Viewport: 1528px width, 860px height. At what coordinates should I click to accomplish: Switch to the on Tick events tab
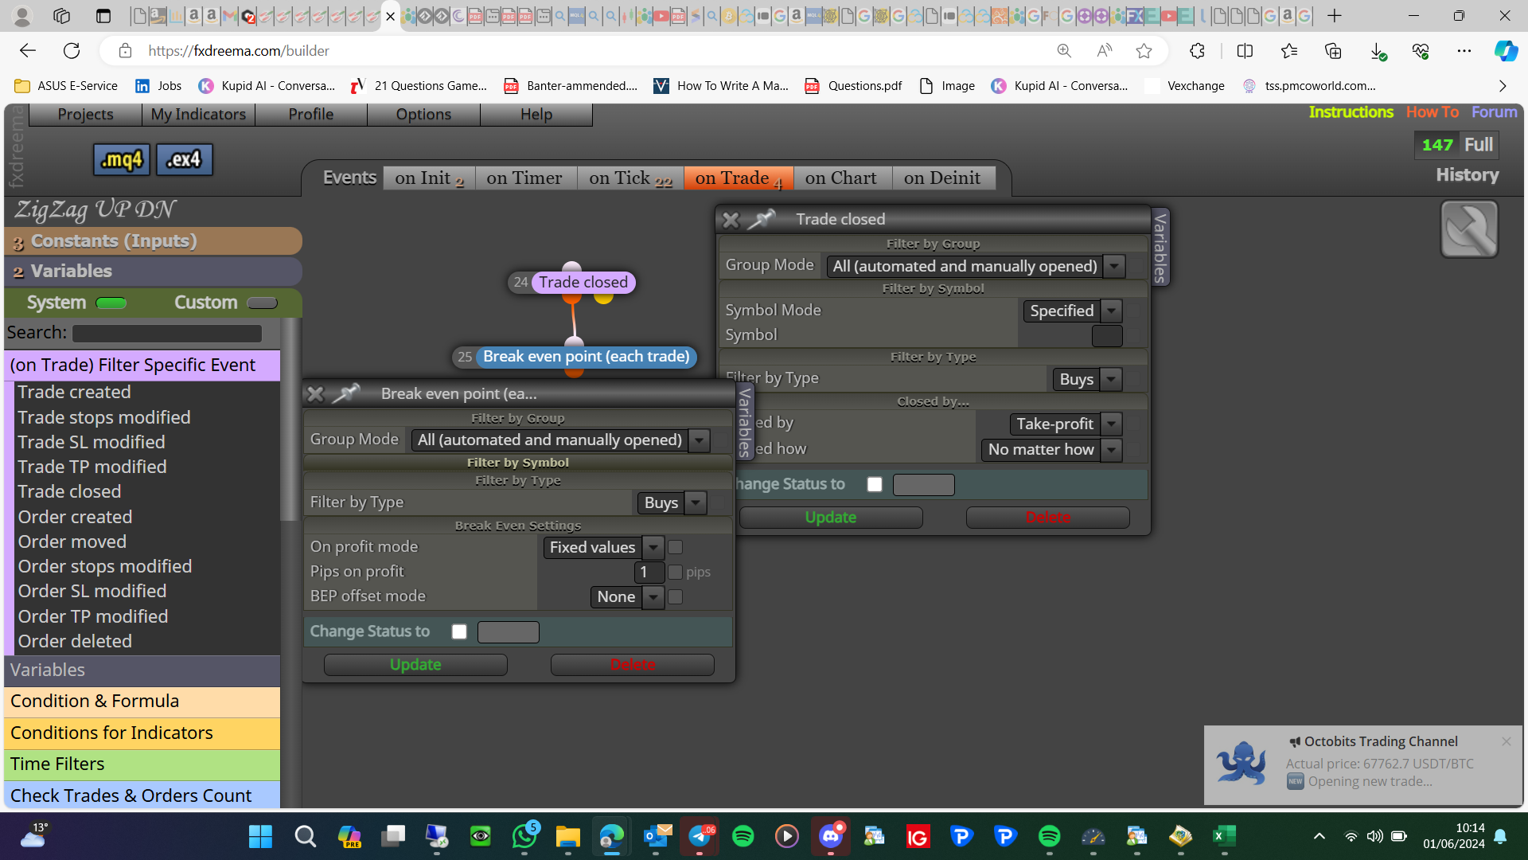(630, 178)
